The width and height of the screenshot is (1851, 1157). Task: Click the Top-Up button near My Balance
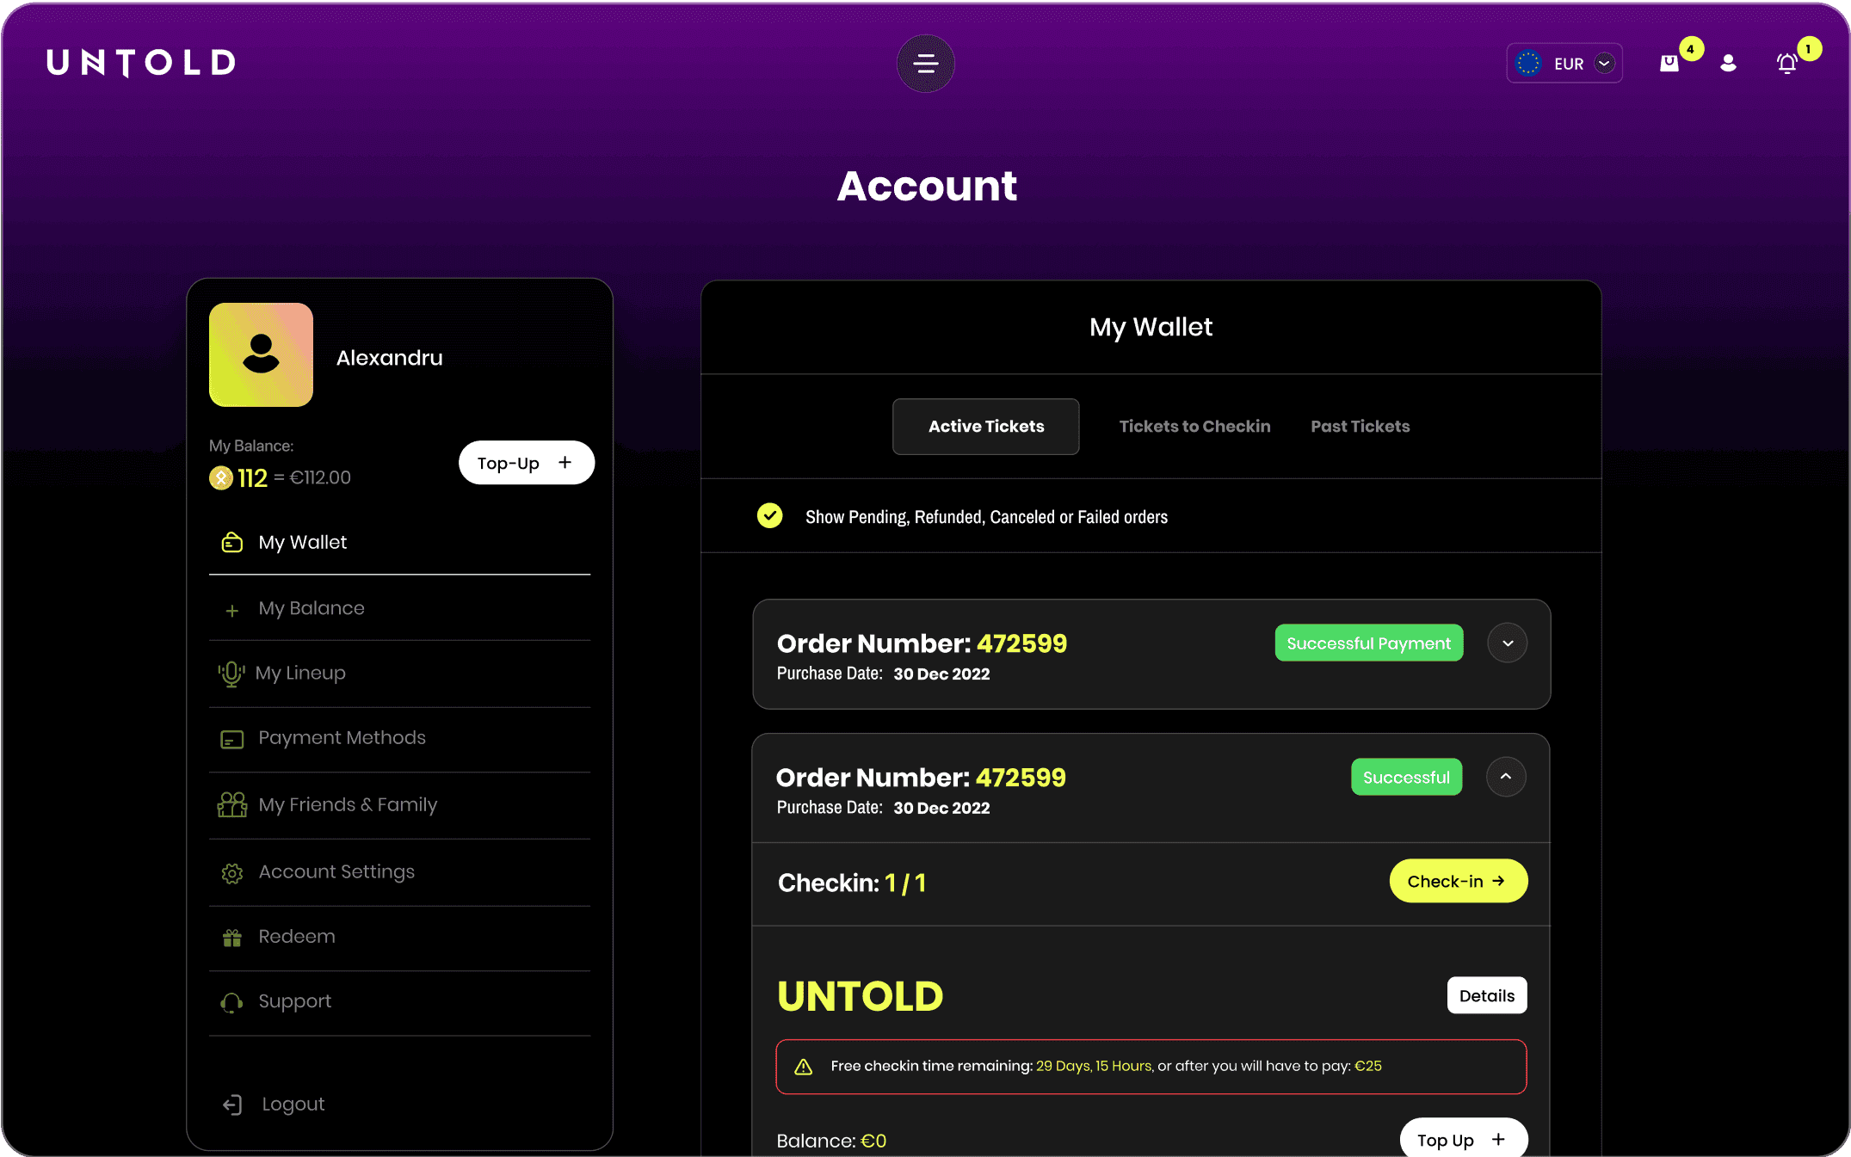(526, 463)
